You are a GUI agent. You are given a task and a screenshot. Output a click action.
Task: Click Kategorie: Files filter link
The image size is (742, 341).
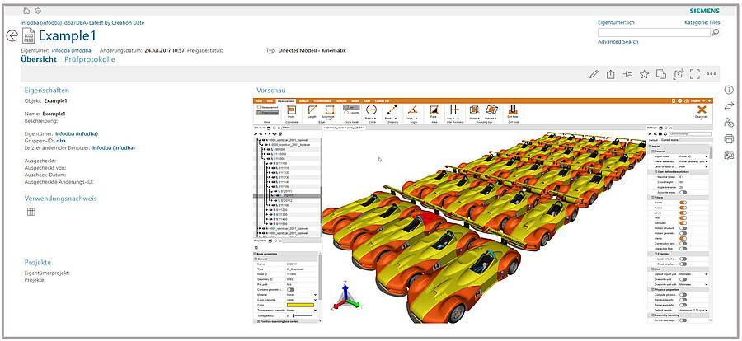click(x=702, y=22)
